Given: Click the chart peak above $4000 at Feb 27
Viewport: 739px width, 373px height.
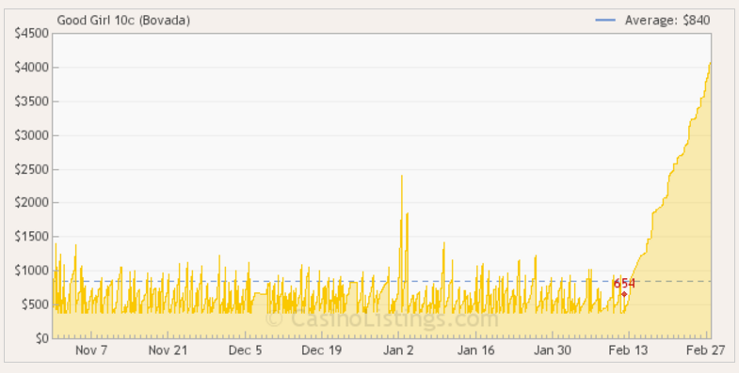Looking at the screenshot, I should 710,63.
